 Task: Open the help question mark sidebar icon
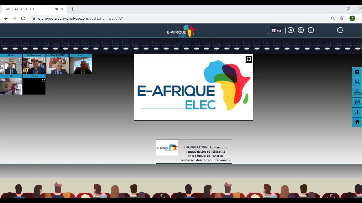tap(357, 72)
